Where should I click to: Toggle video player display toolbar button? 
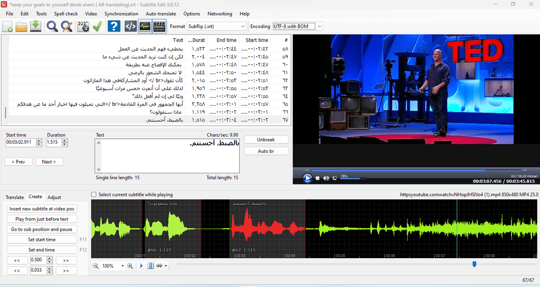tap(159, 26)
